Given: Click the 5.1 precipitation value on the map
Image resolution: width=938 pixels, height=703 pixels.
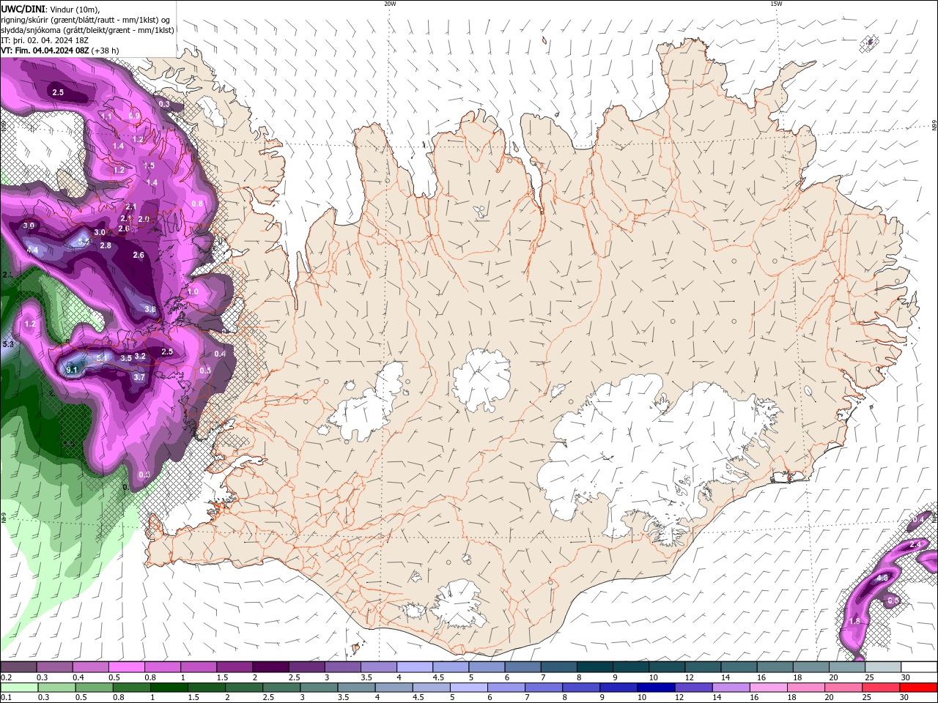Looking at the screenshot, I should [103, 357].
